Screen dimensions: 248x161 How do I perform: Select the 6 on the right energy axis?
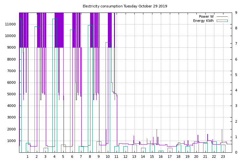click(x=236, y=59)
